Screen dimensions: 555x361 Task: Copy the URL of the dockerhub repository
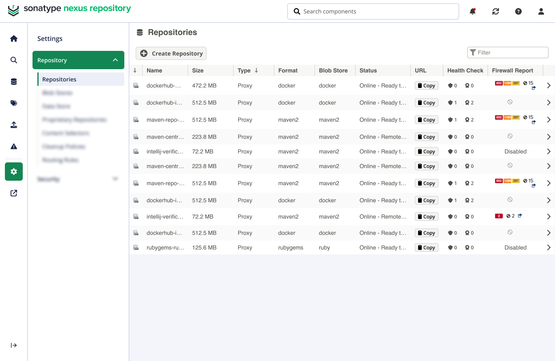pyautogui.click(x=426, y=85)
